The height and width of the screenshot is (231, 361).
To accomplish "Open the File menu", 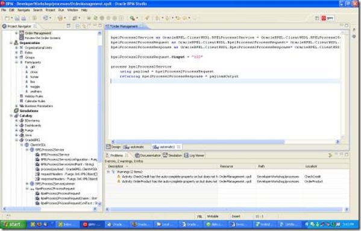I will tap(4, 10).
